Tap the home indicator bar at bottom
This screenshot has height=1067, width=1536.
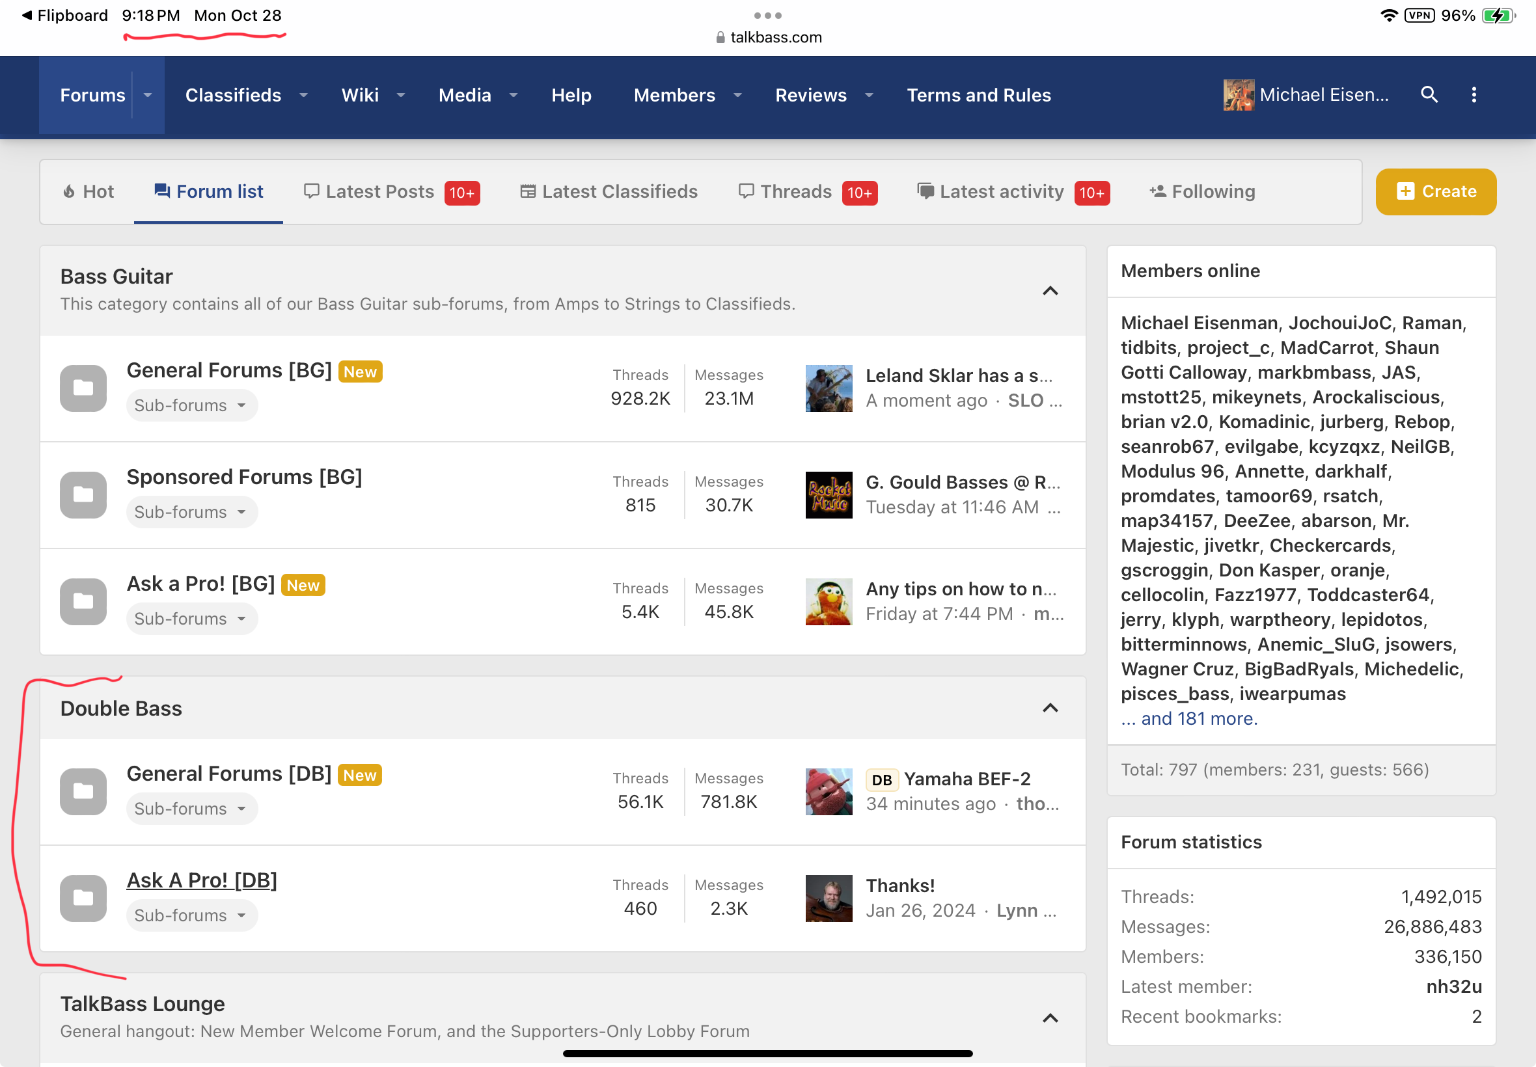tap(767, 1053)
